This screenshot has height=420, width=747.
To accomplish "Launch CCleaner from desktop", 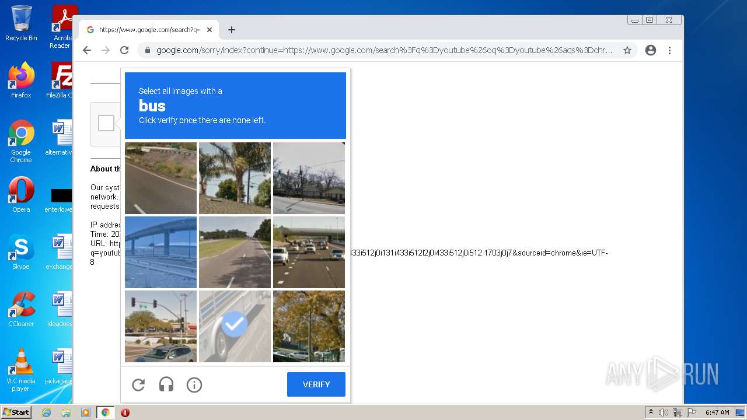I will [x=21, y=309].
